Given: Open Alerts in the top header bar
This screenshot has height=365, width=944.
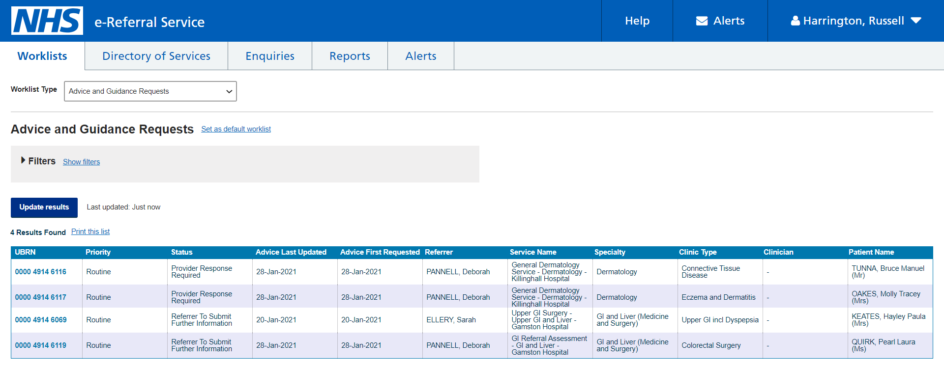Looking at the screenshot, I should (x=720, y=21).
